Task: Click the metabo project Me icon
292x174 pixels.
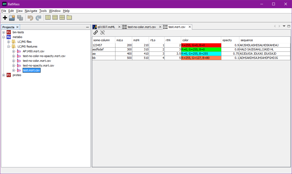Action: click(9, 37)
